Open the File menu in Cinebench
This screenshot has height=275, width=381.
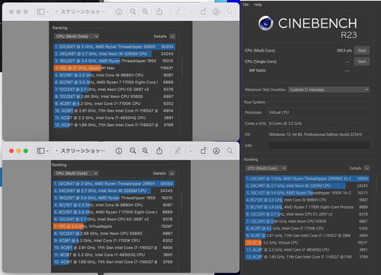(x=245, y=5)
